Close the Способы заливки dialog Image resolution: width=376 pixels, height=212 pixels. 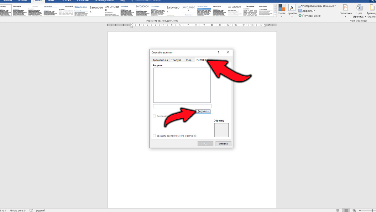tap(228, 52)
